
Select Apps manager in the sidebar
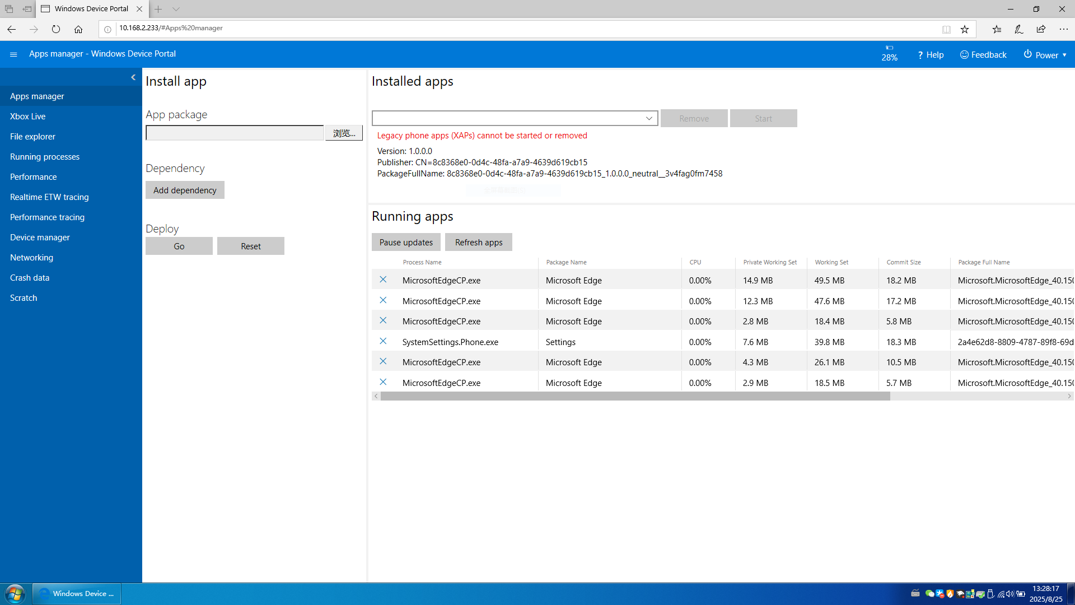[x=71, y=96]
